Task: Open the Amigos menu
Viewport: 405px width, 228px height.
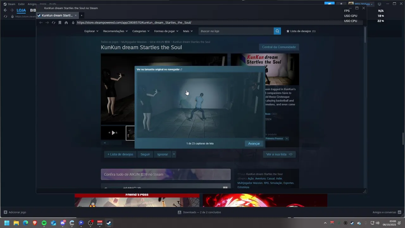Action: click(x=32, y=4)
